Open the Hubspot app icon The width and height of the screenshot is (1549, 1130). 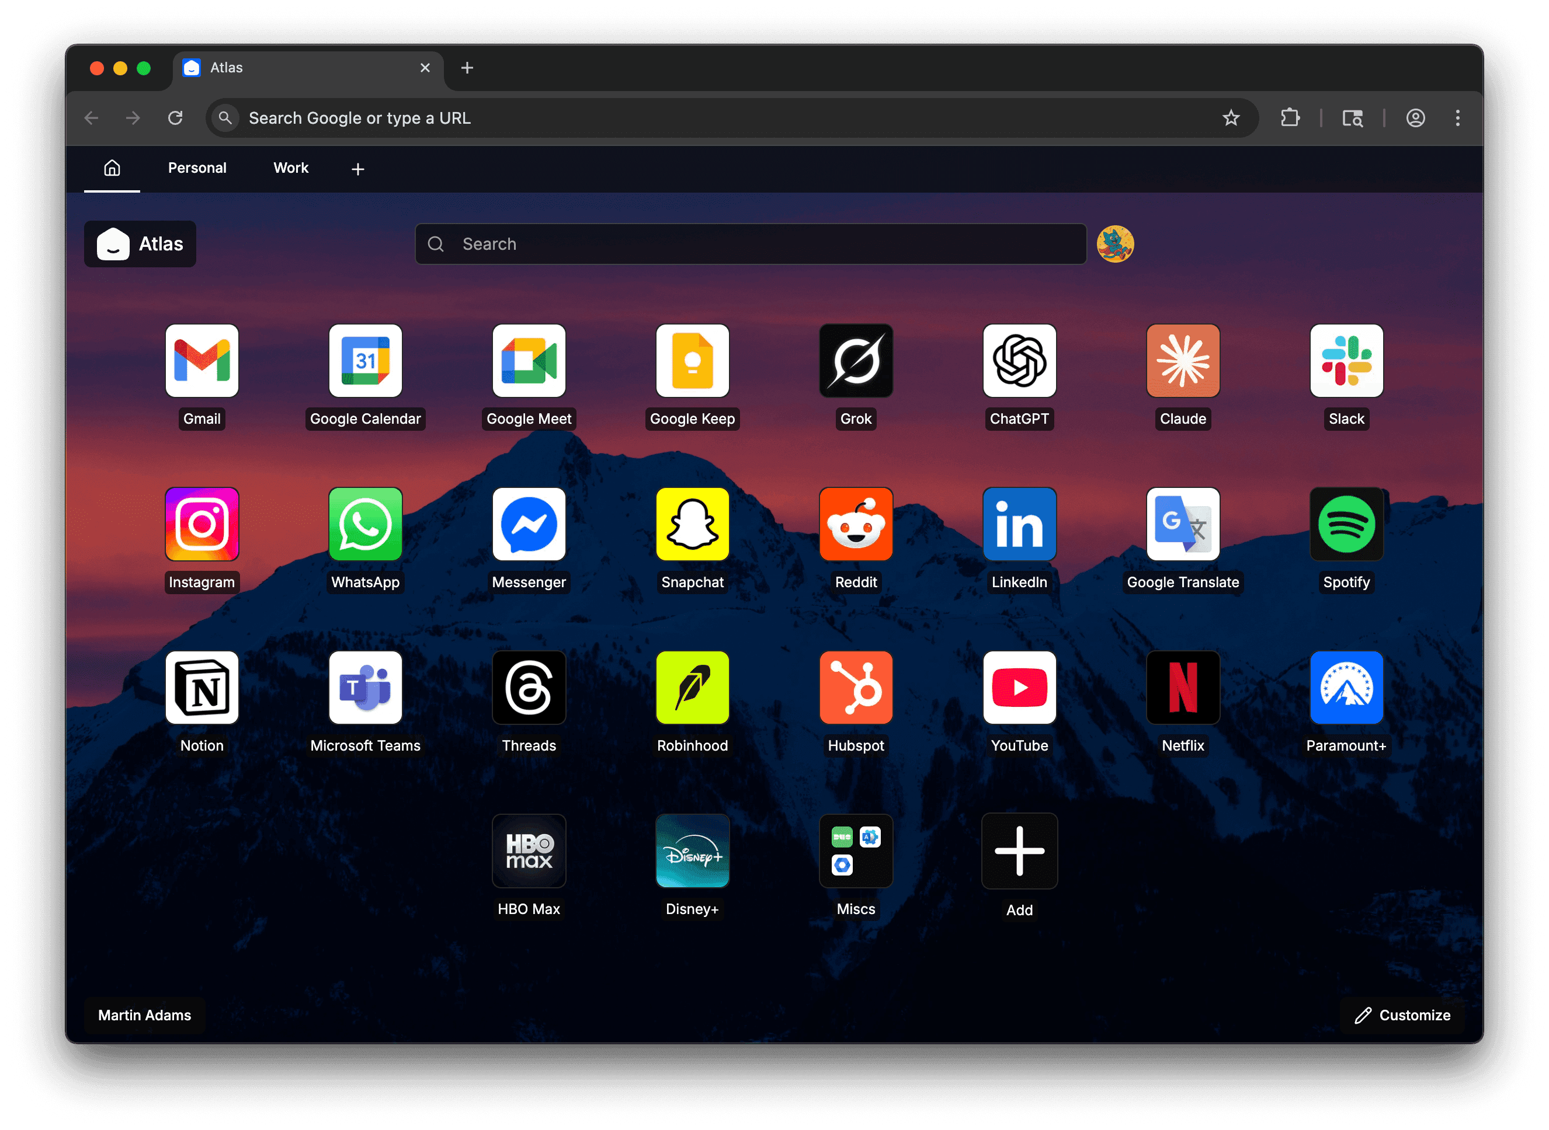[x=856, y=688]
